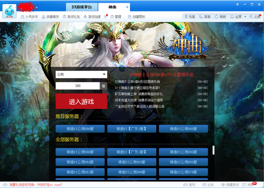Screen dimensions: 264x188
Task: Click 刷新 refresh button
Action: (x=220, y=17)
